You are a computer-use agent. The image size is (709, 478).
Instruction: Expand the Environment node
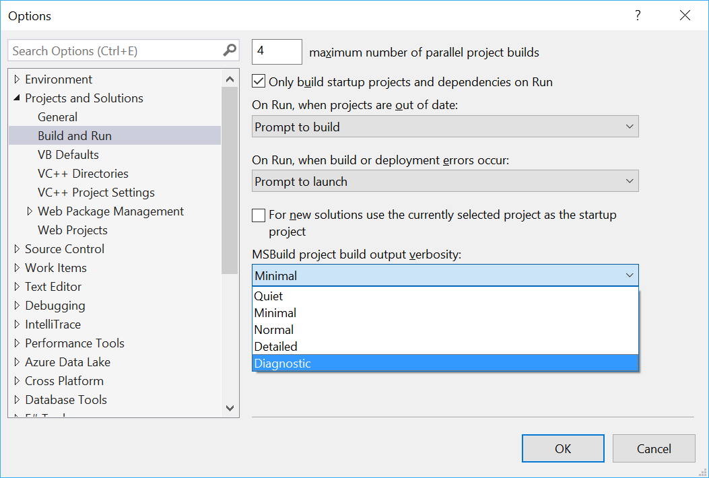point(16,79)
